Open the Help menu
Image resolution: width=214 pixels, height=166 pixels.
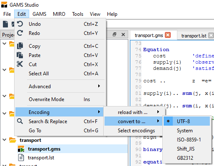pos(112,14)
